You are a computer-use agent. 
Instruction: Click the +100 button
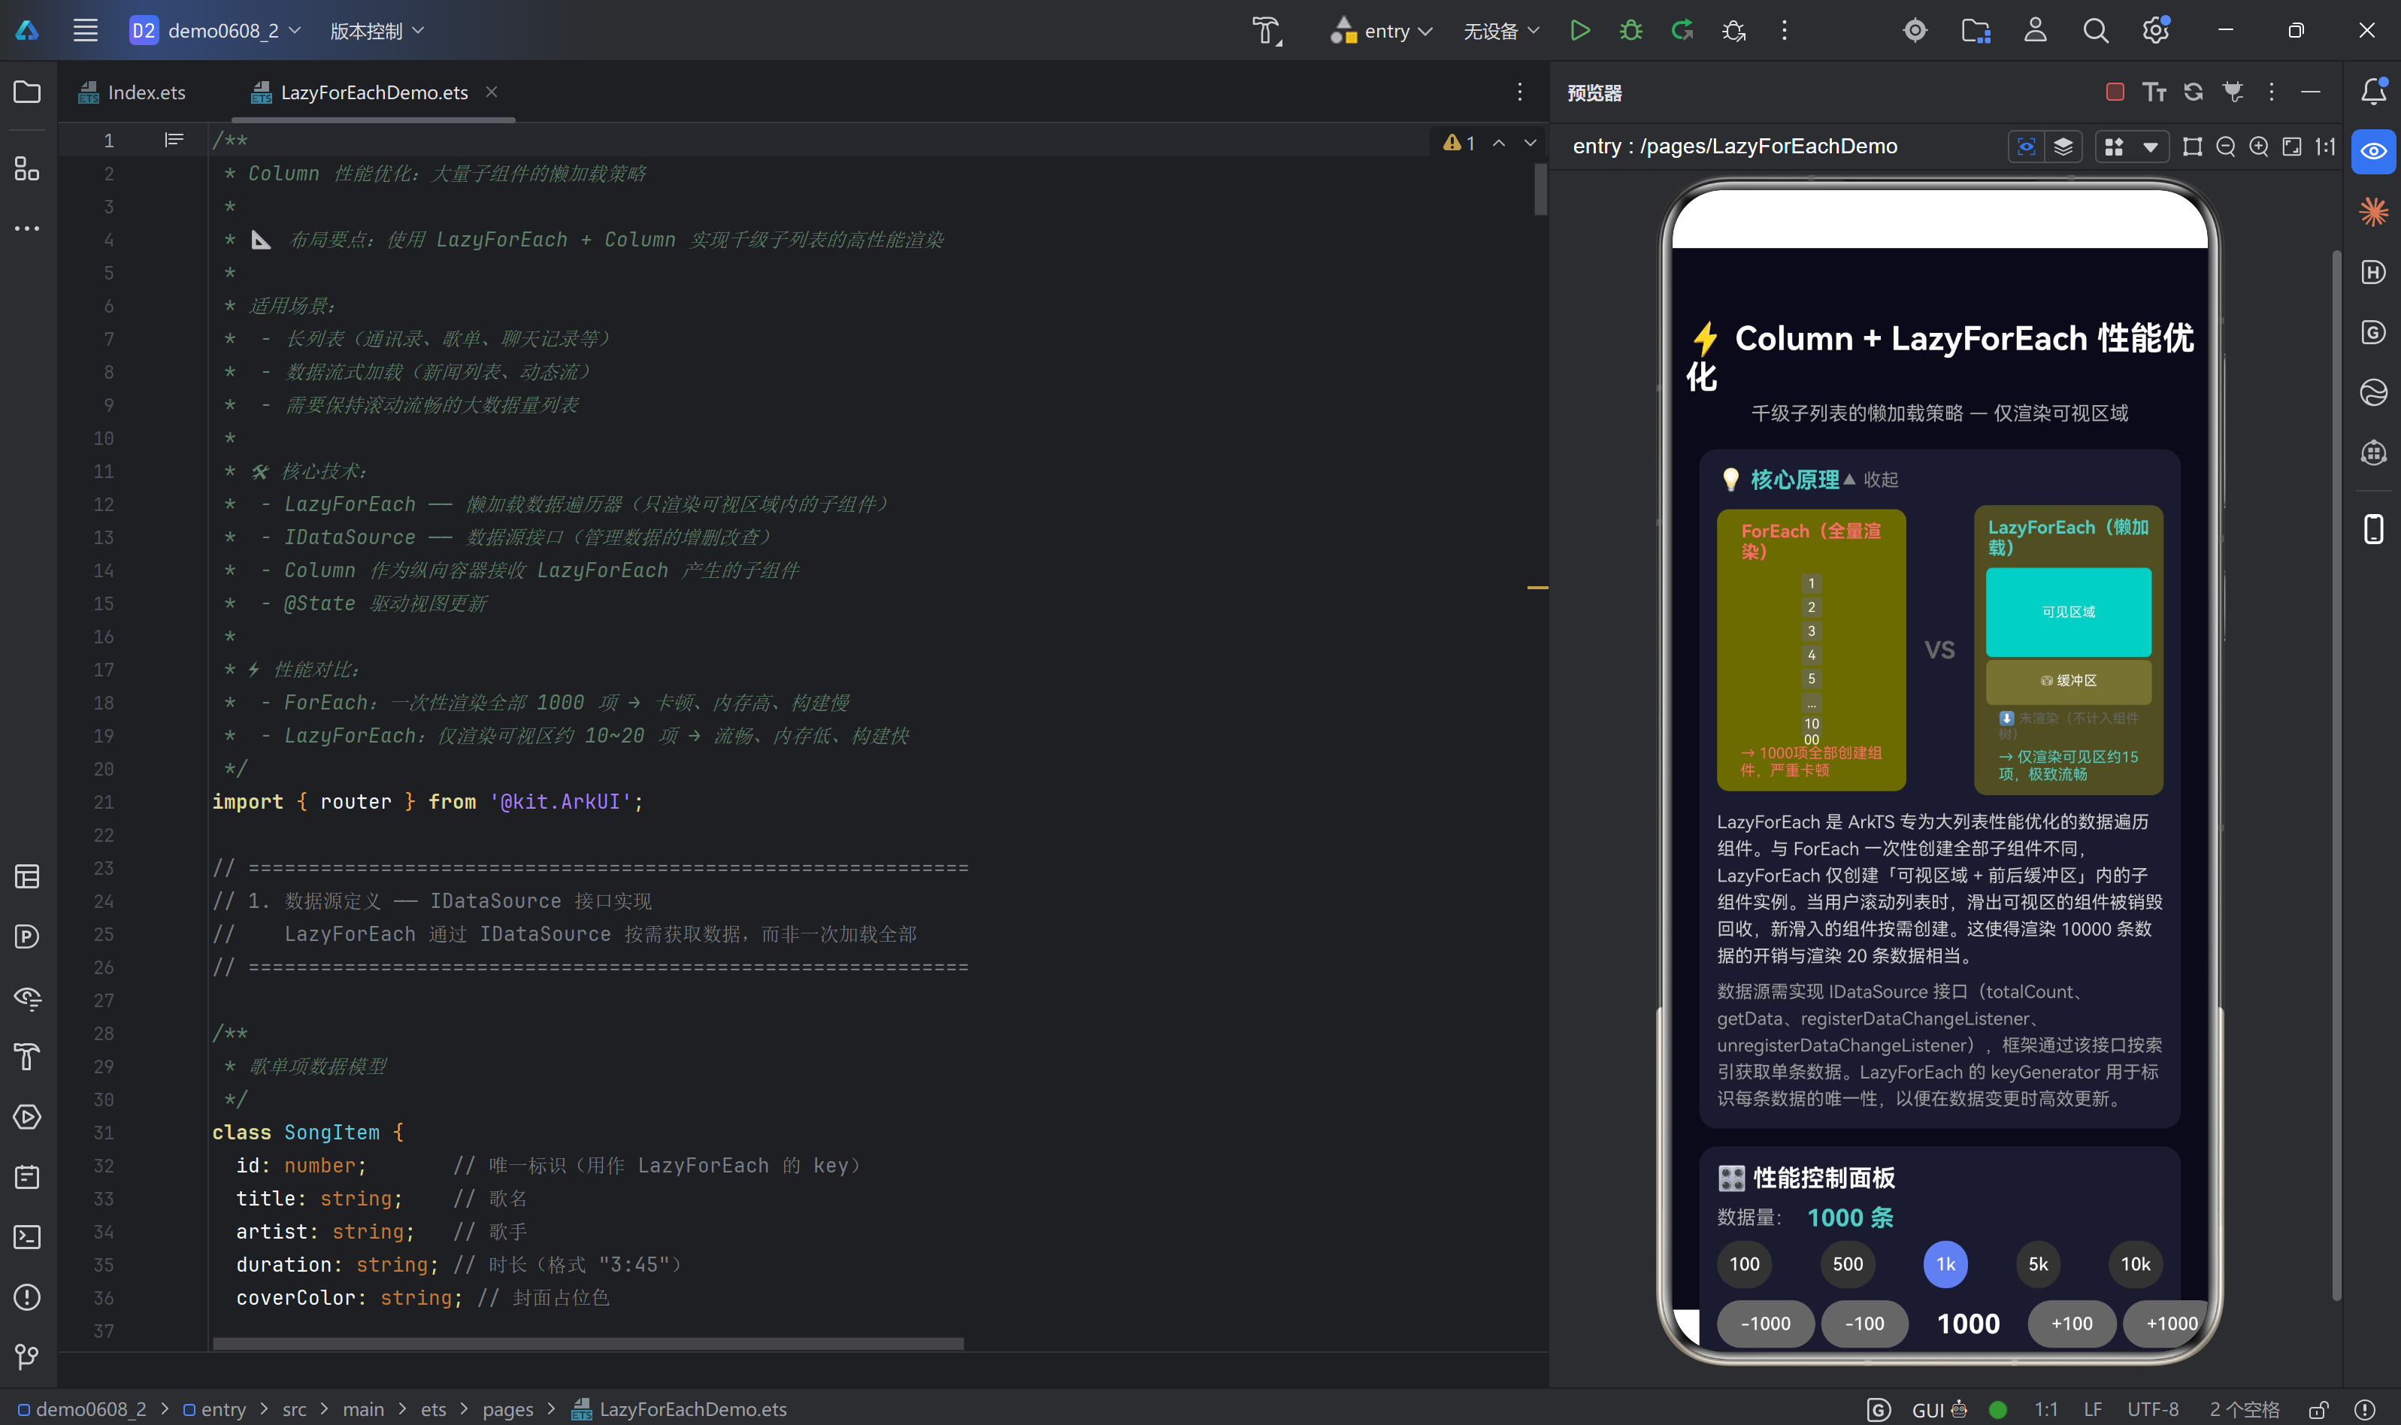(x=2072, y=1324)
